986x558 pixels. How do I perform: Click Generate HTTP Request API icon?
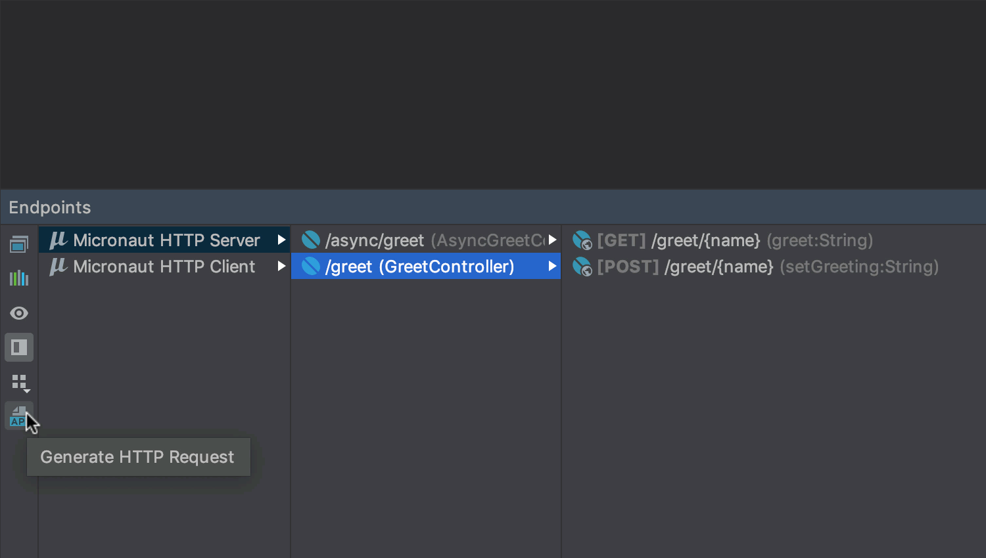18,416
